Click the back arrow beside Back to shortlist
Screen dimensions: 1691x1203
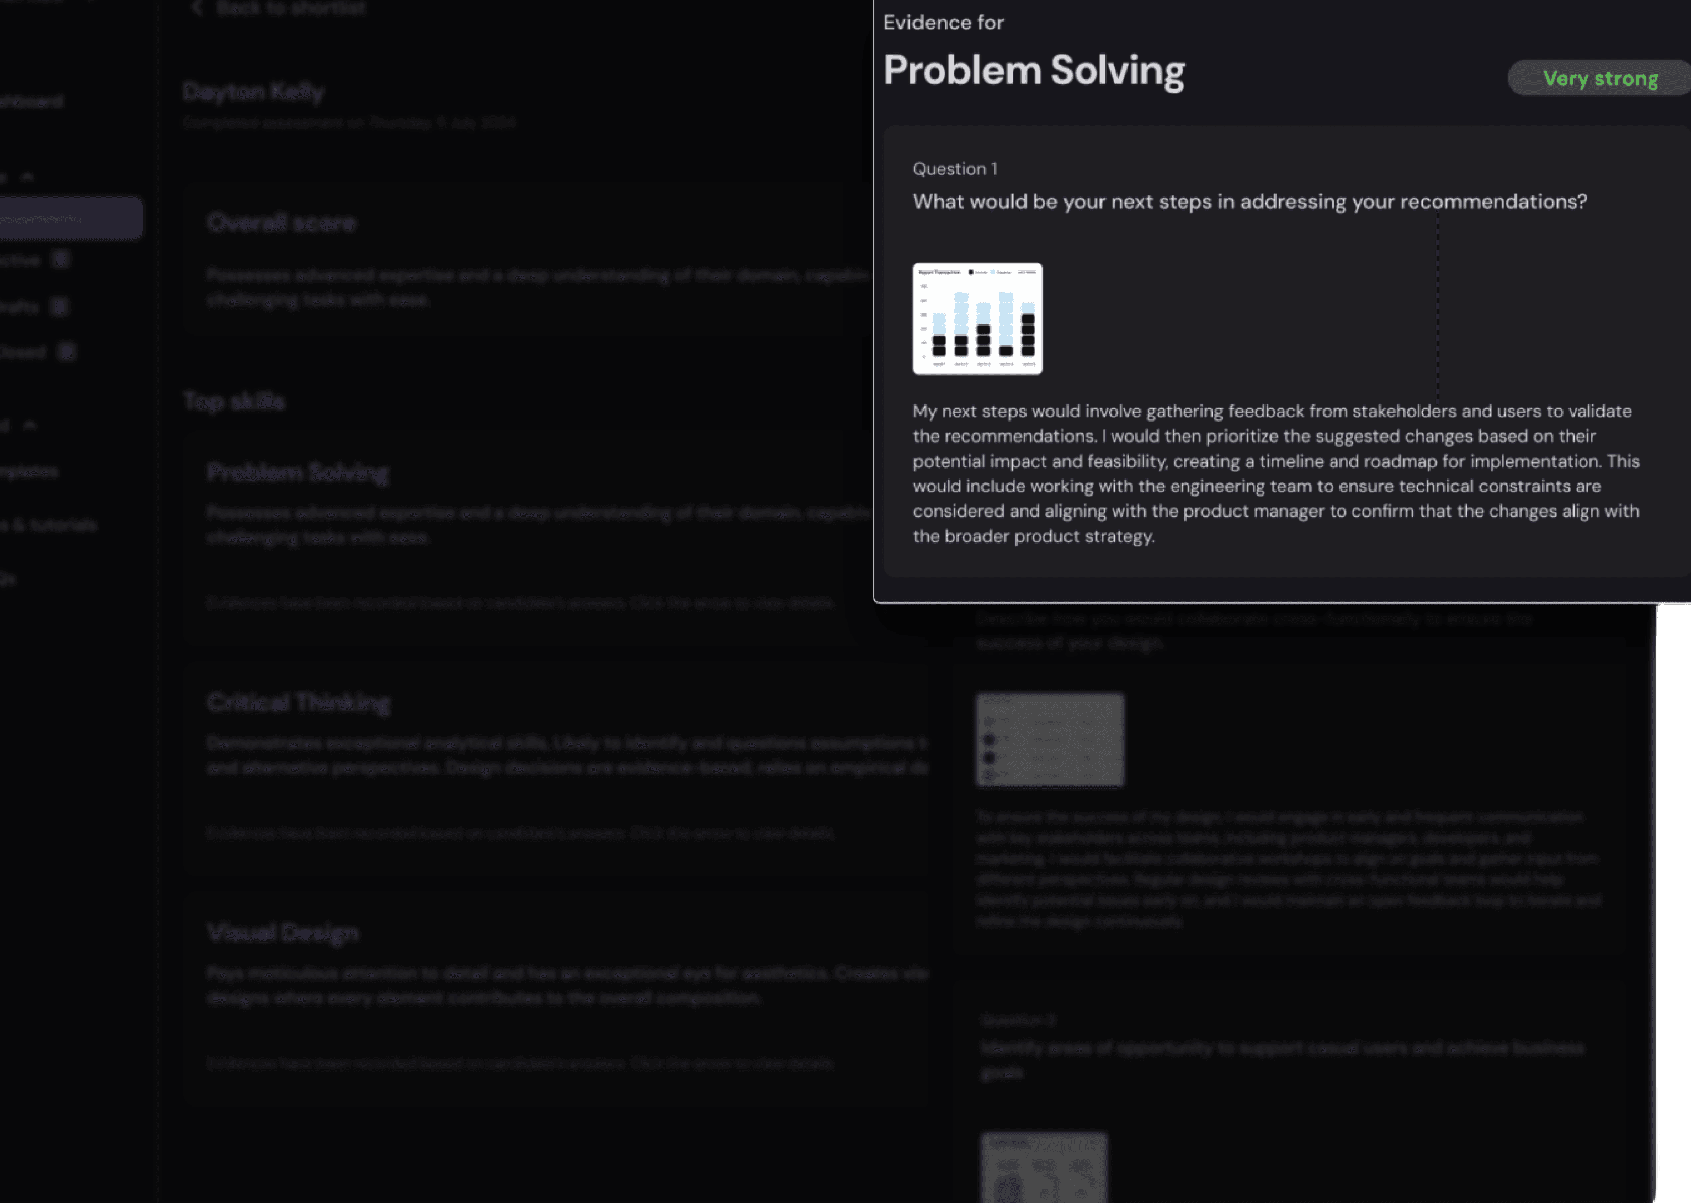197,8
